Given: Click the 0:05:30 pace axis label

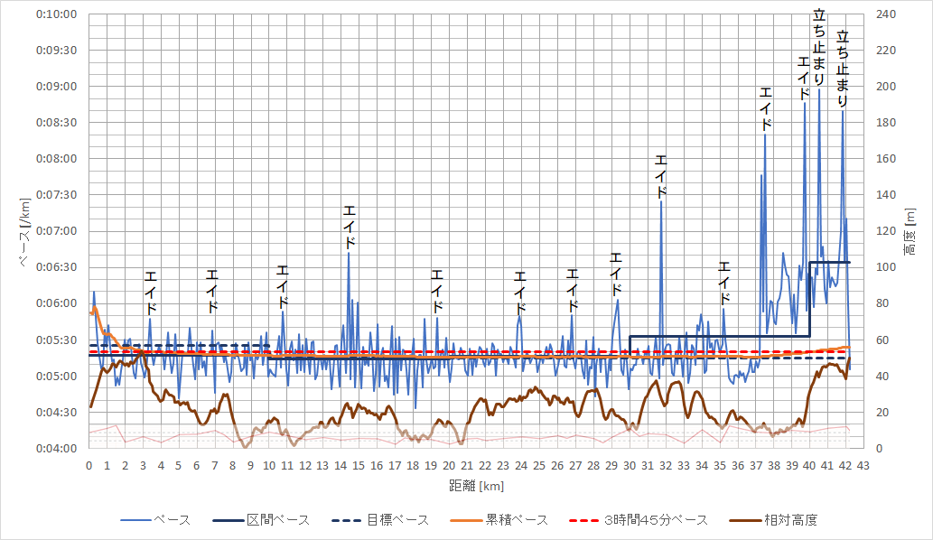Looking at the screenshot, I should [57, 340].
